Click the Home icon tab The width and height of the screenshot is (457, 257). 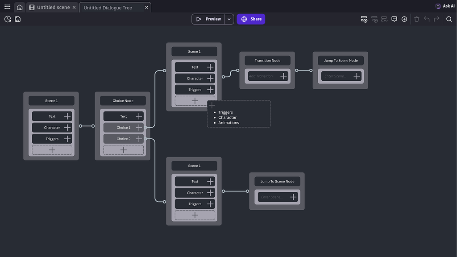[x=19, y=7]
